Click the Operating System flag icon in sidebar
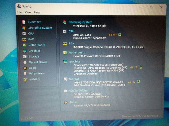169x126 pixels. point(24,28)
